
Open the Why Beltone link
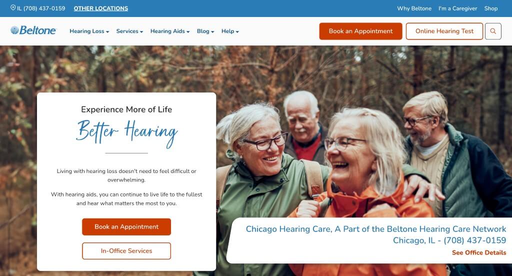(x=414, y=8)
